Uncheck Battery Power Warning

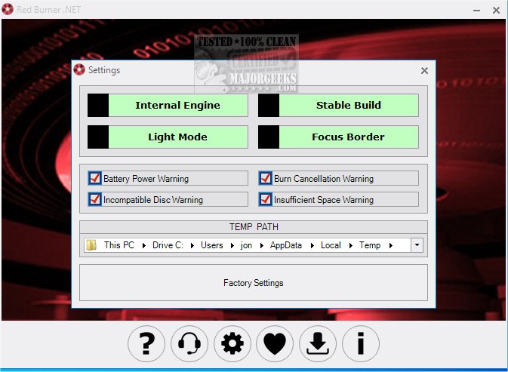(x=95, y=178)
